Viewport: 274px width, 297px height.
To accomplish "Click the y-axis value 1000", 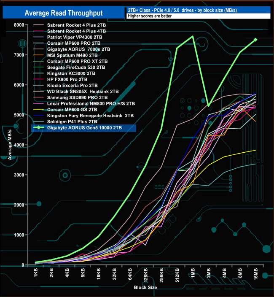I will pyautogui.click(x=19, y=235).
